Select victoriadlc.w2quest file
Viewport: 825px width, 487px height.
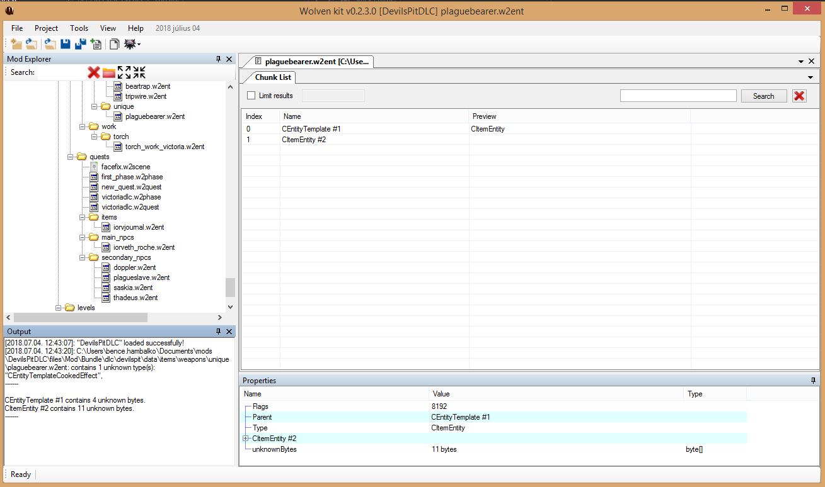click(130, 207)
